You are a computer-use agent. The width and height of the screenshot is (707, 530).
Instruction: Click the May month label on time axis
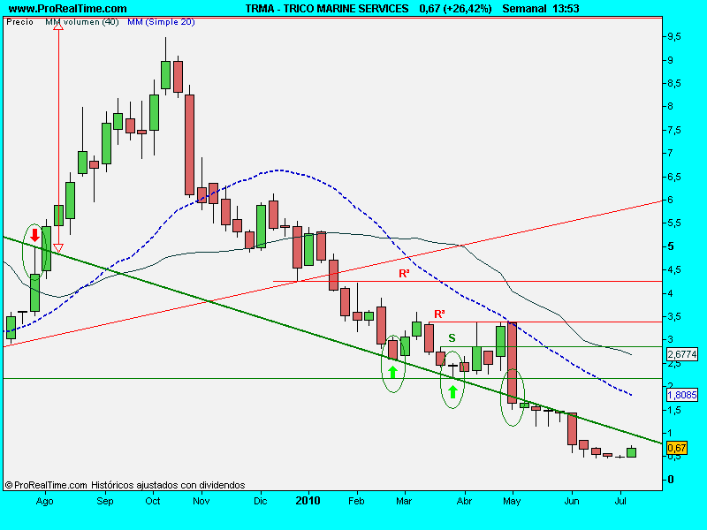click(512, 501)
